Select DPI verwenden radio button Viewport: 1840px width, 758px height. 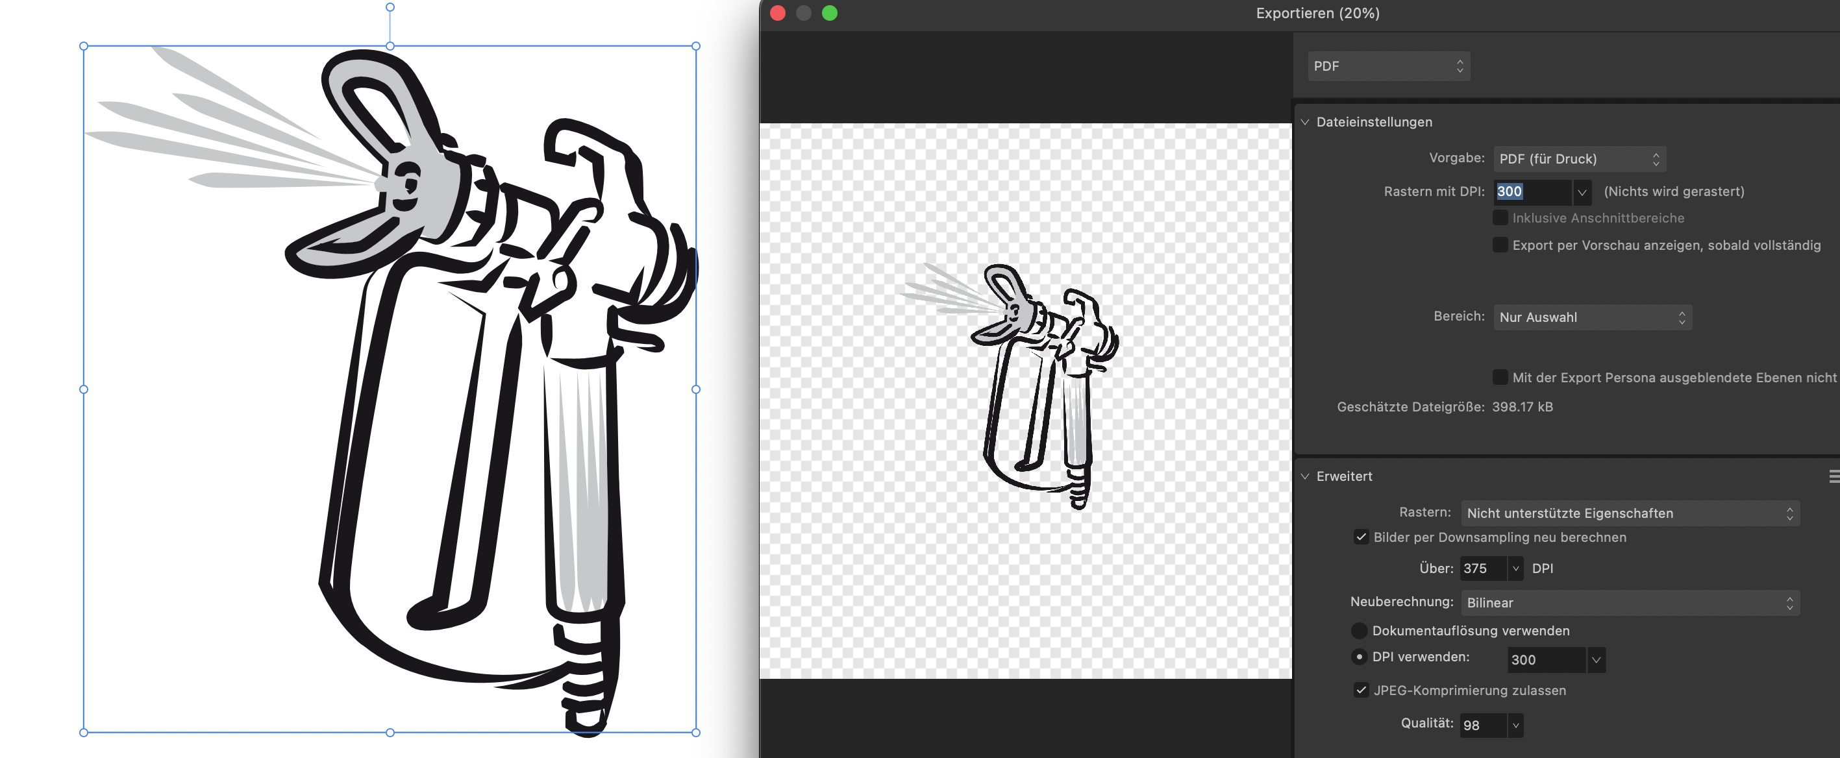click(1358, 657)
